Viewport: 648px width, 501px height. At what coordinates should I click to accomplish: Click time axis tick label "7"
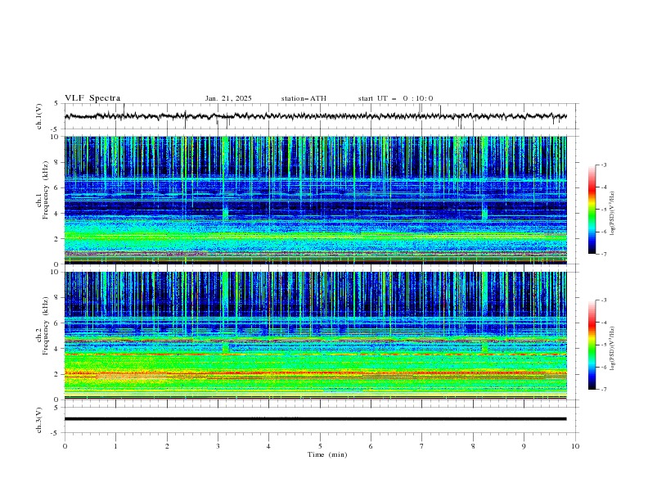[421, 446]
